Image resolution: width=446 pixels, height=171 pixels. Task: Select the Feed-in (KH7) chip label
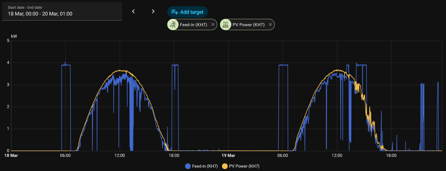(194, 25)
